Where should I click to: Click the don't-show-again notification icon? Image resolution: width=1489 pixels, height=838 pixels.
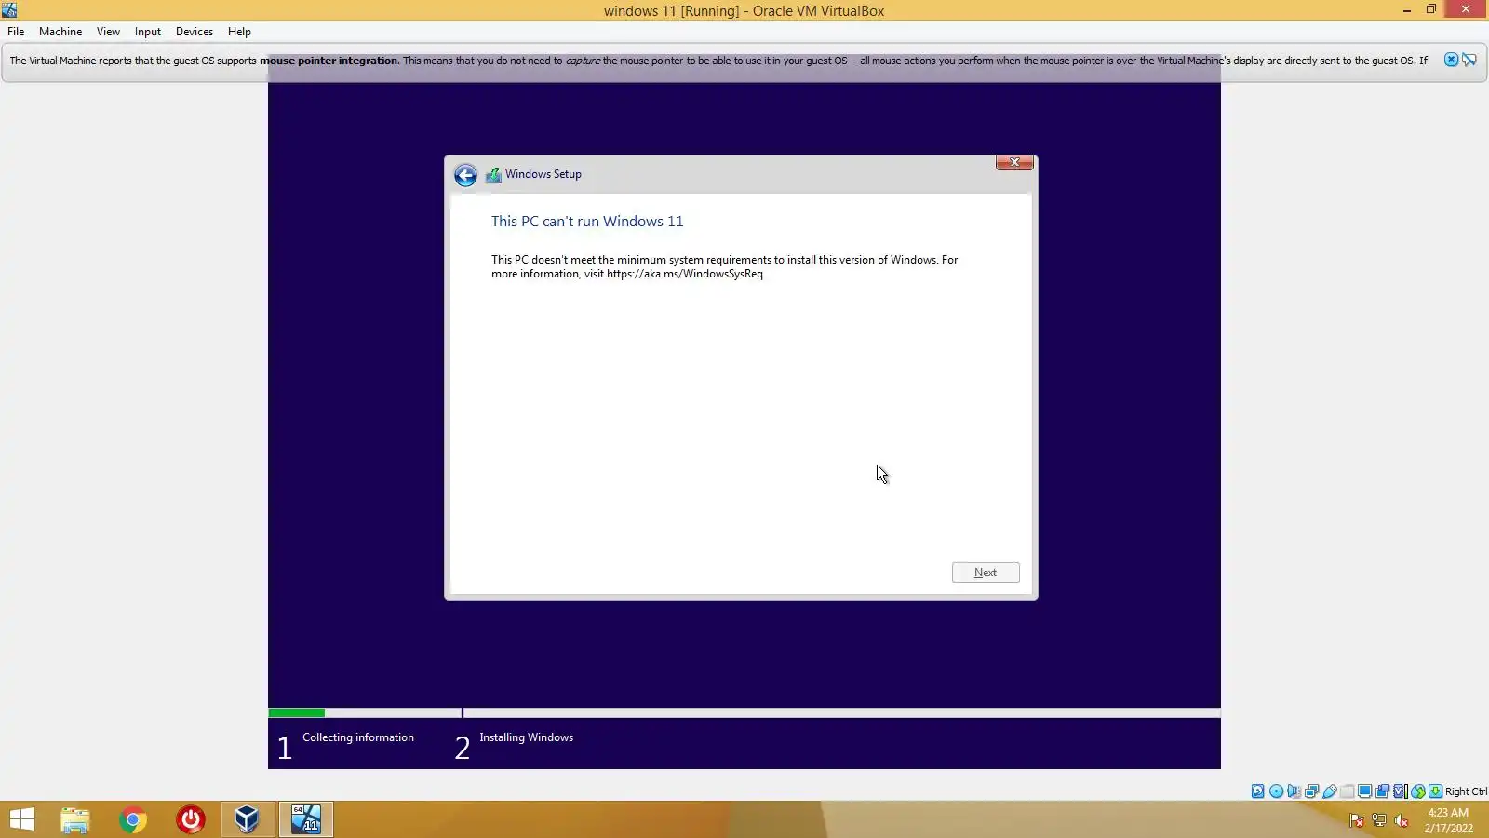coord(1469,60)
